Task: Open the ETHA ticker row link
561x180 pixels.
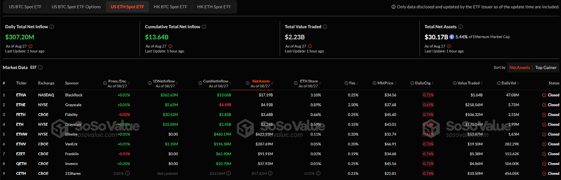Action: [21, 95]
